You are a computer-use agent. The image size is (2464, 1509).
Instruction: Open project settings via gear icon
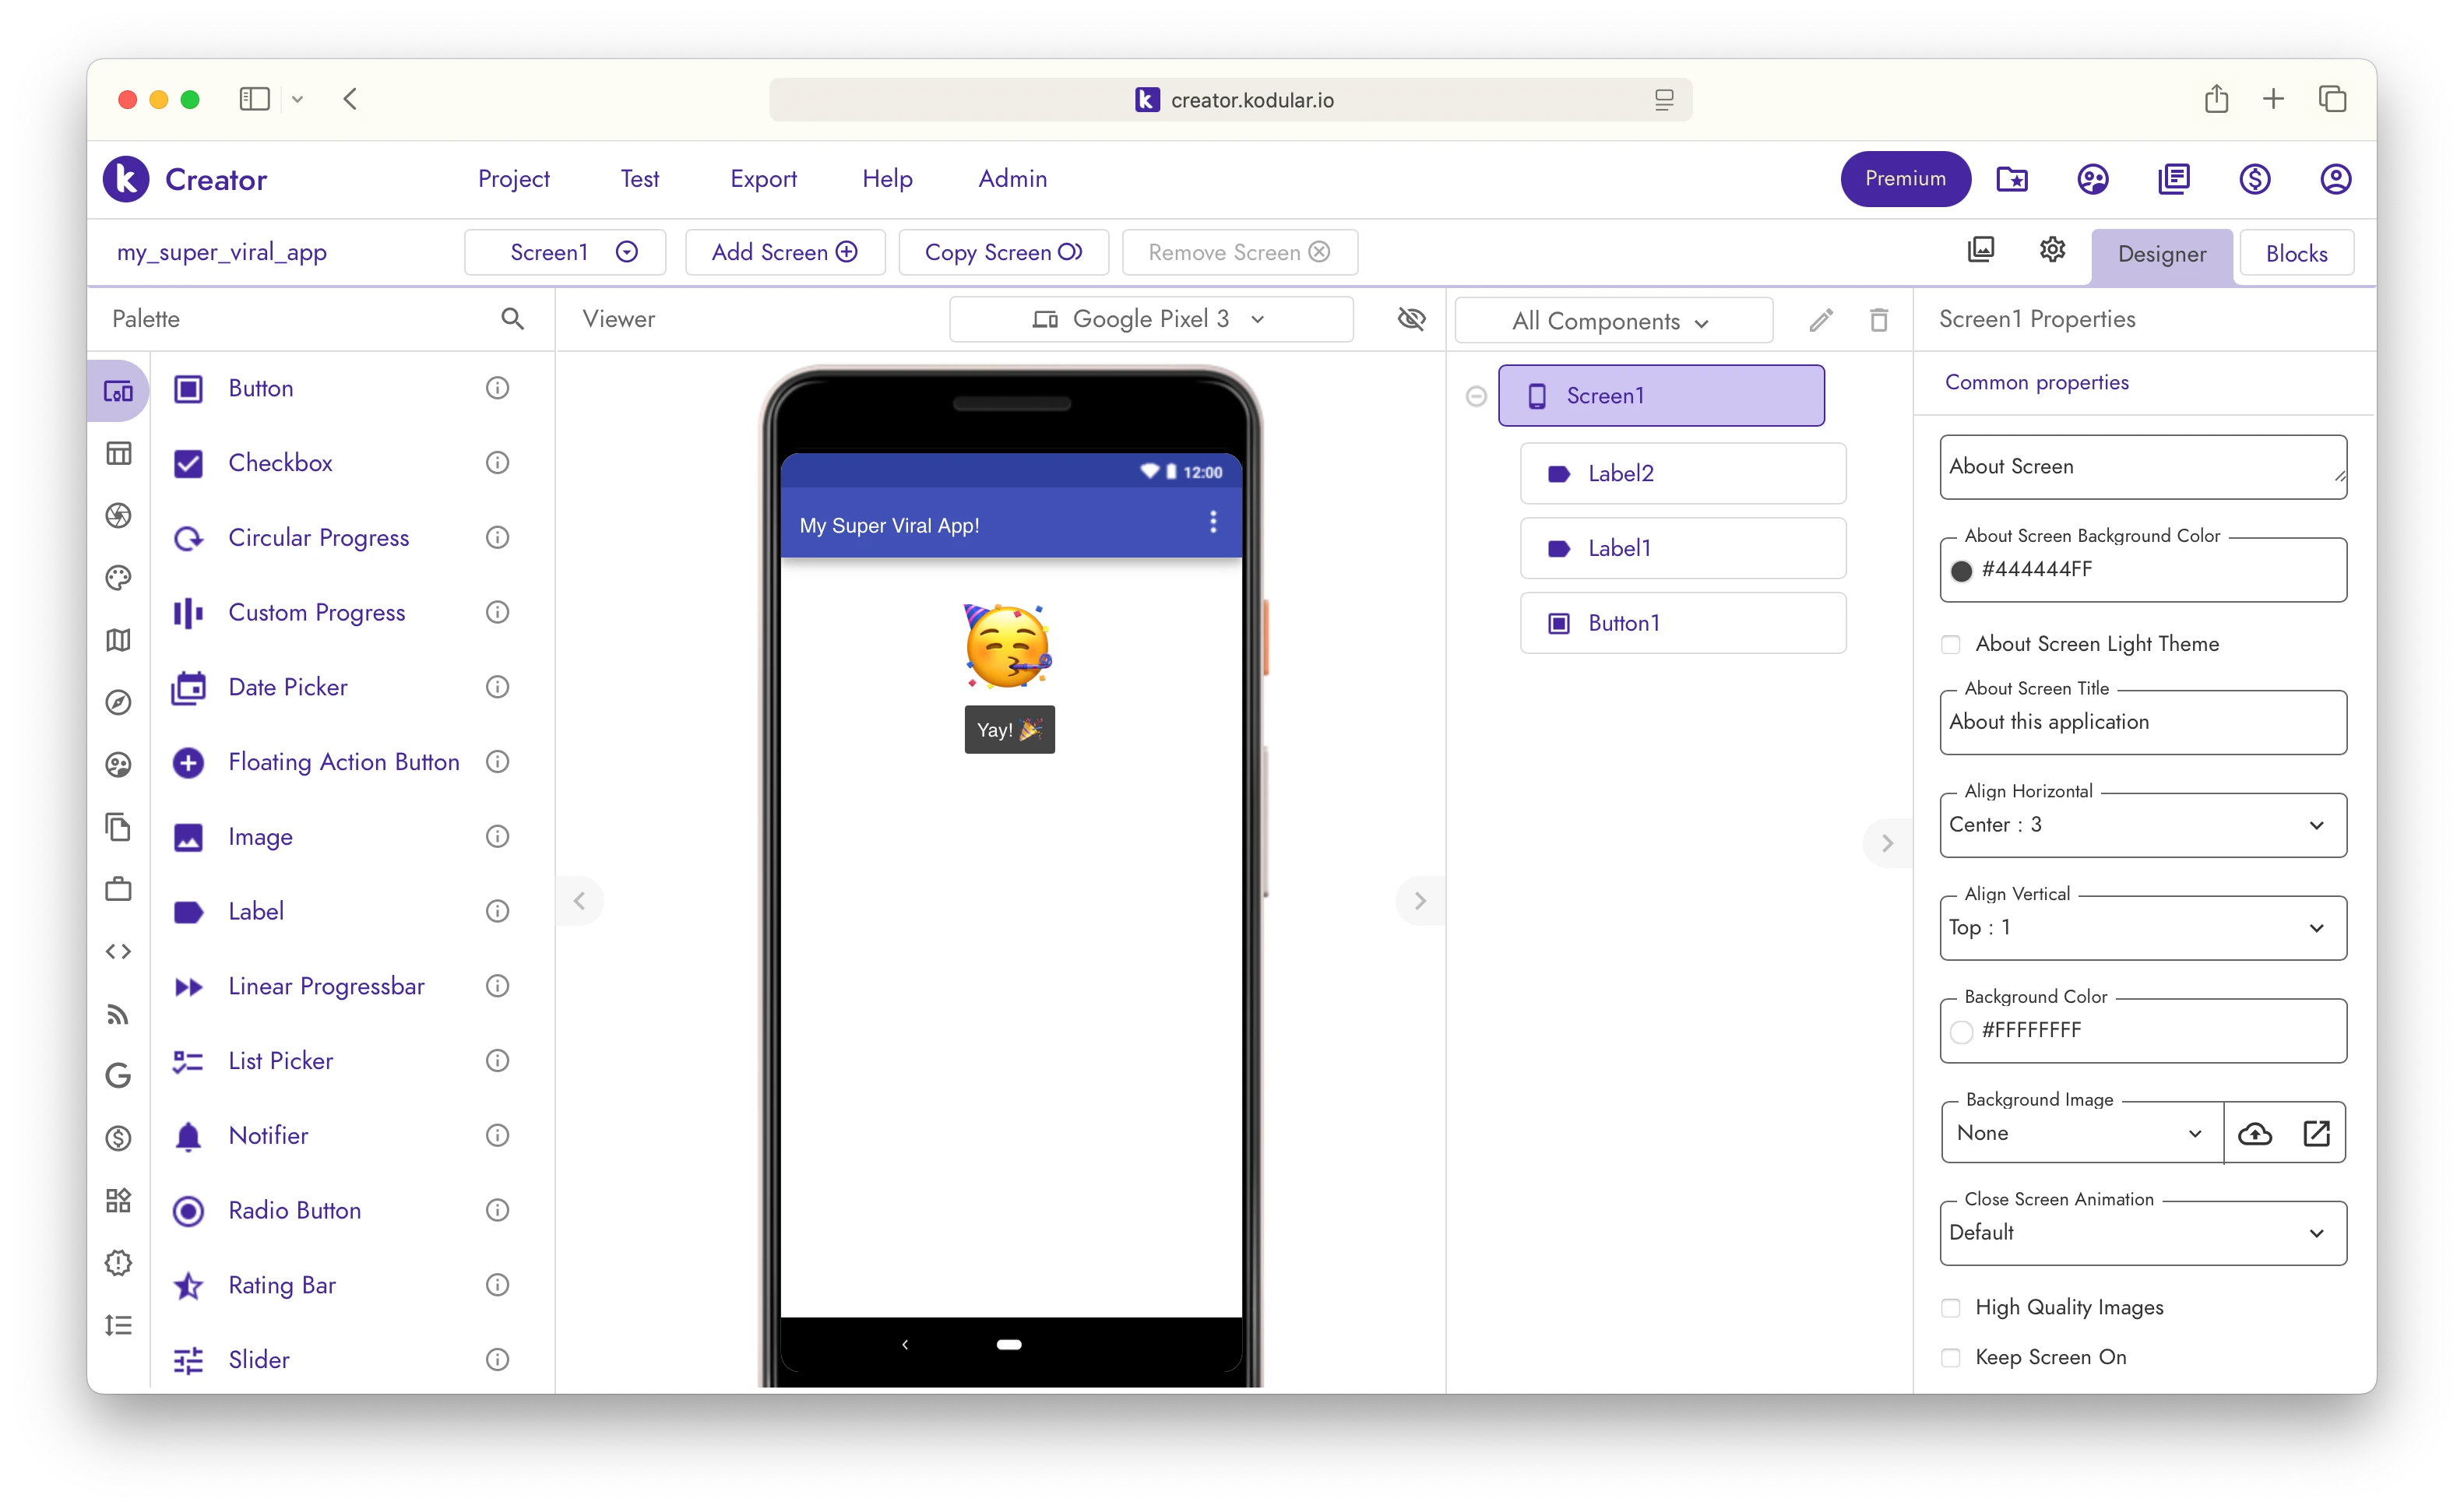(x=2052, y=249)
